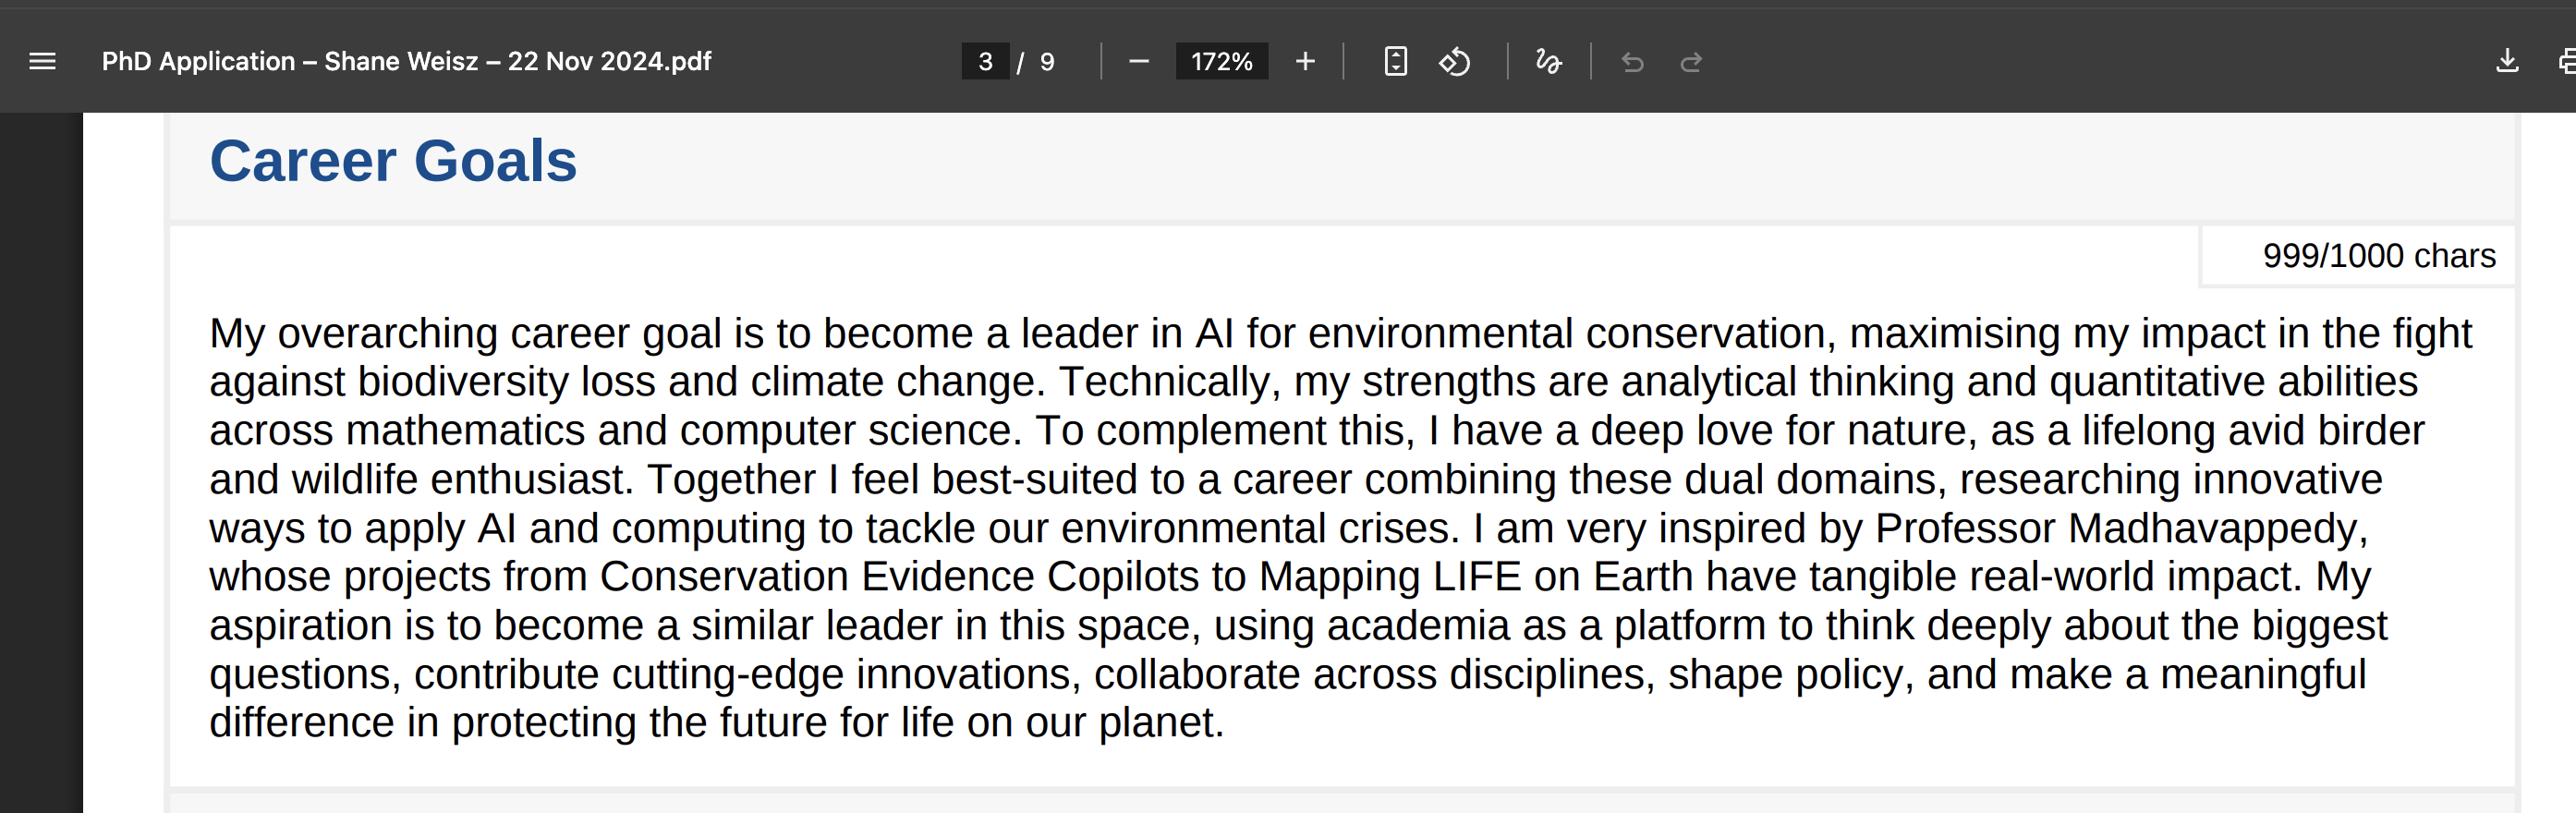This screenshot has height=813, width=2576.
Task: Click the PhD Application filename title
Action: pyautogui.click(x=406, y=61)
